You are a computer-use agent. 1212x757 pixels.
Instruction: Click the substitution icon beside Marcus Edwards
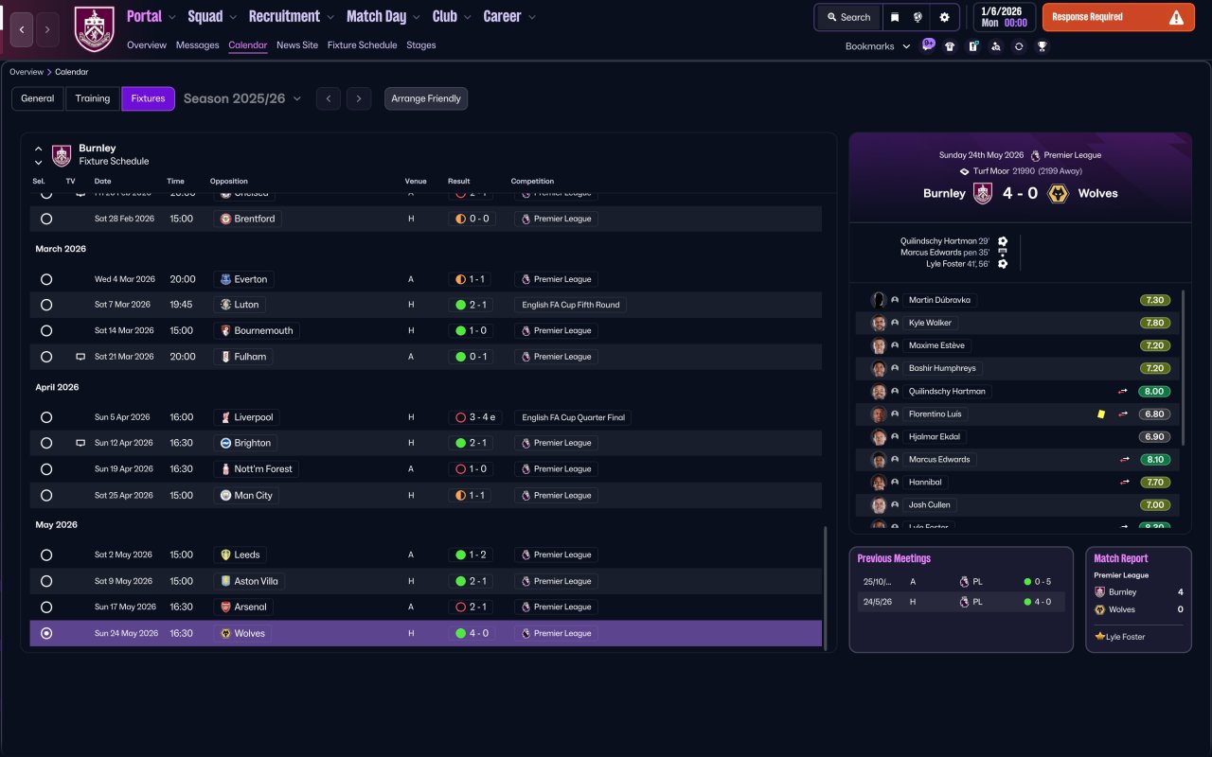(1125, 459)
